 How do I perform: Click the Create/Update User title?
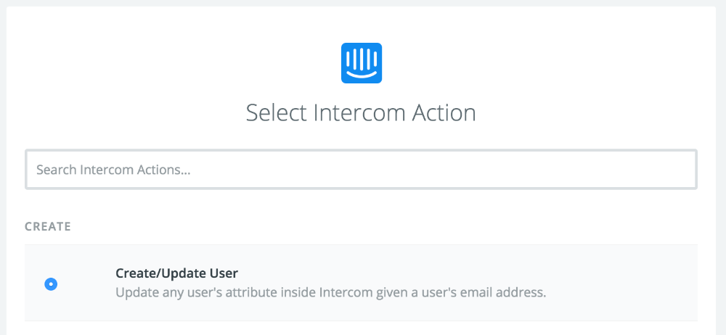177,273
